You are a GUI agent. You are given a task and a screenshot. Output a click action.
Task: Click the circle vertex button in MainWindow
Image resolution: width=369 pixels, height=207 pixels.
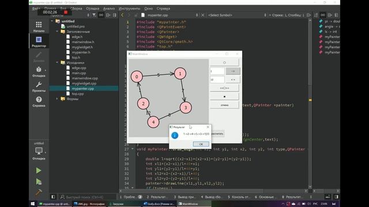224,63
